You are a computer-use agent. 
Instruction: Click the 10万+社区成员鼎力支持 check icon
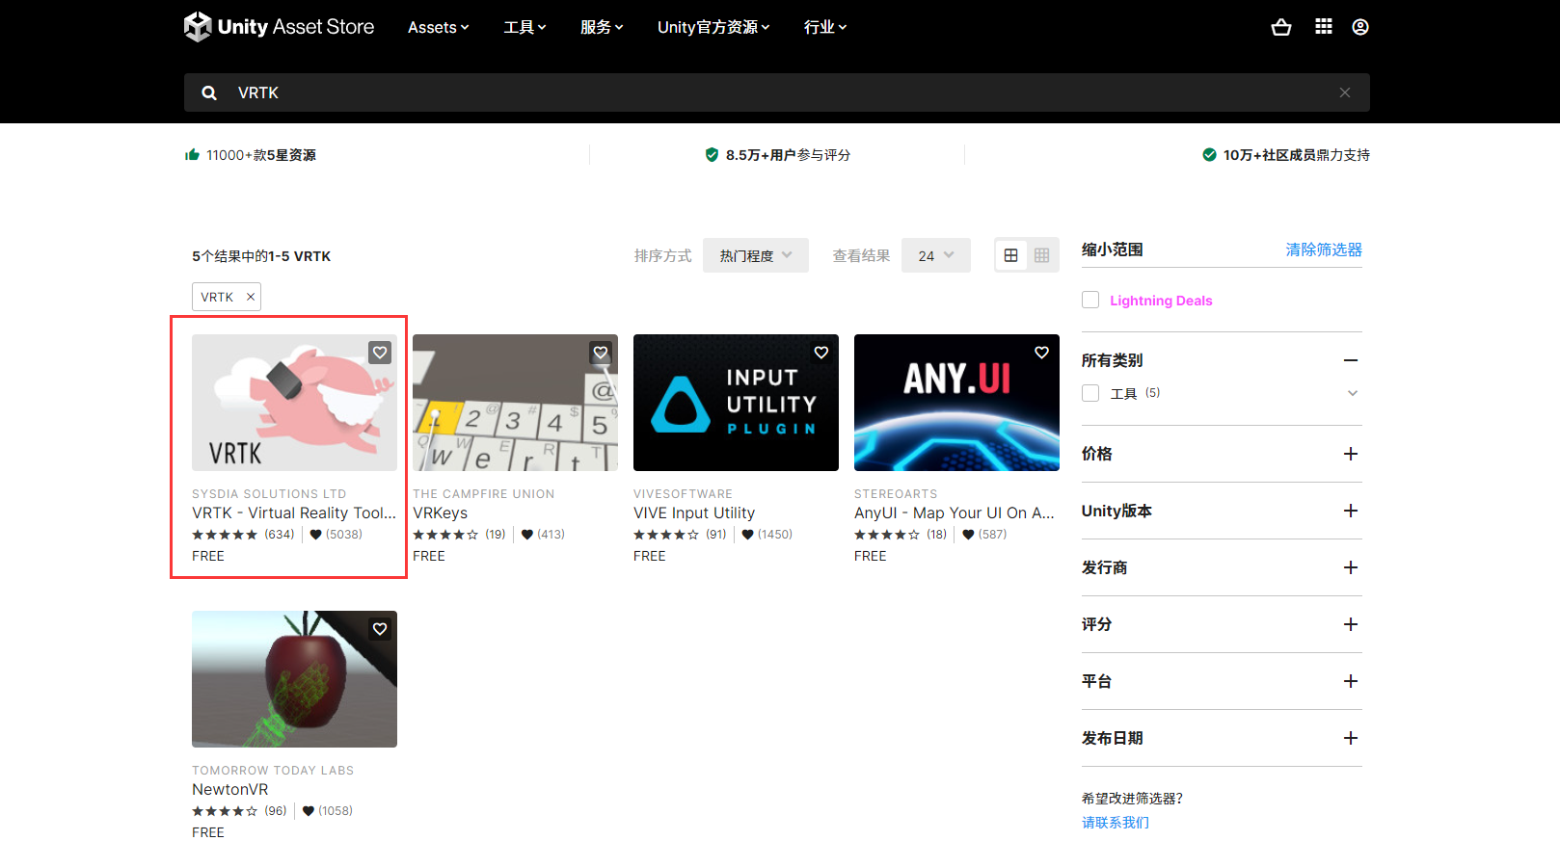[x=1209, y=154]
